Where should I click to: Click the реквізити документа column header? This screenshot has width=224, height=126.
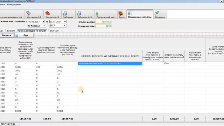[x=110, y=56]
